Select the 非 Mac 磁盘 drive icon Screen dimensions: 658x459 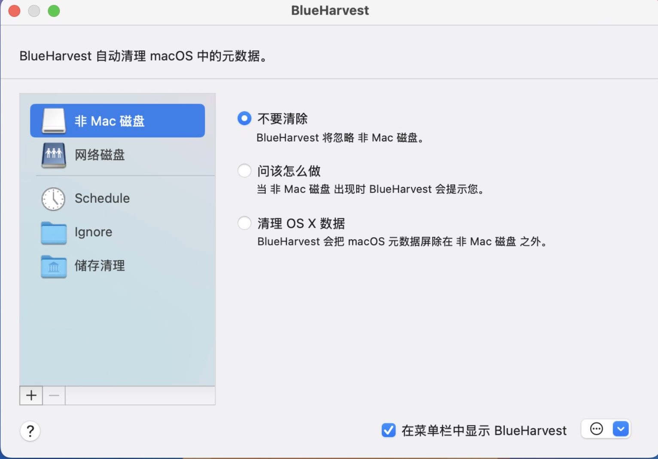click(x=54, y=121)
